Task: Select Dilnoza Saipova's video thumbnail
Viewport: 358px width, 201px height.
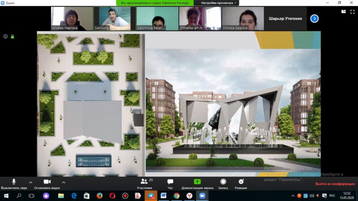Action: (243, 19)
